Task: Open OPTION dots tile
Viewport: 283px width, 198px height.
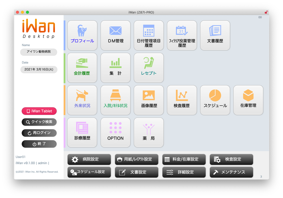Action: tap(116, 132)
